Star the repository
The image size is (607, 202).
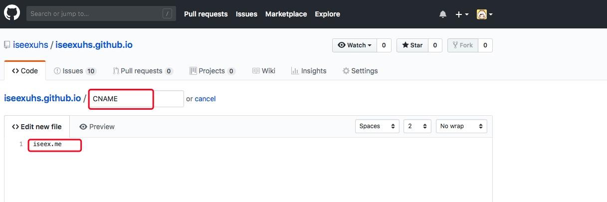click(412, 45)
